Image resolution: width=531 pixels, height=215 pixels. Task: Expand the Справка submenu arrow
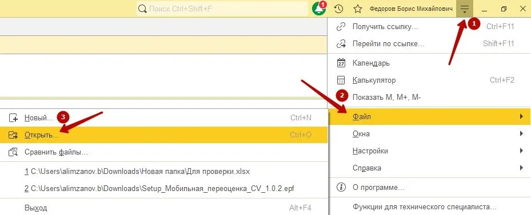(521, 168)
